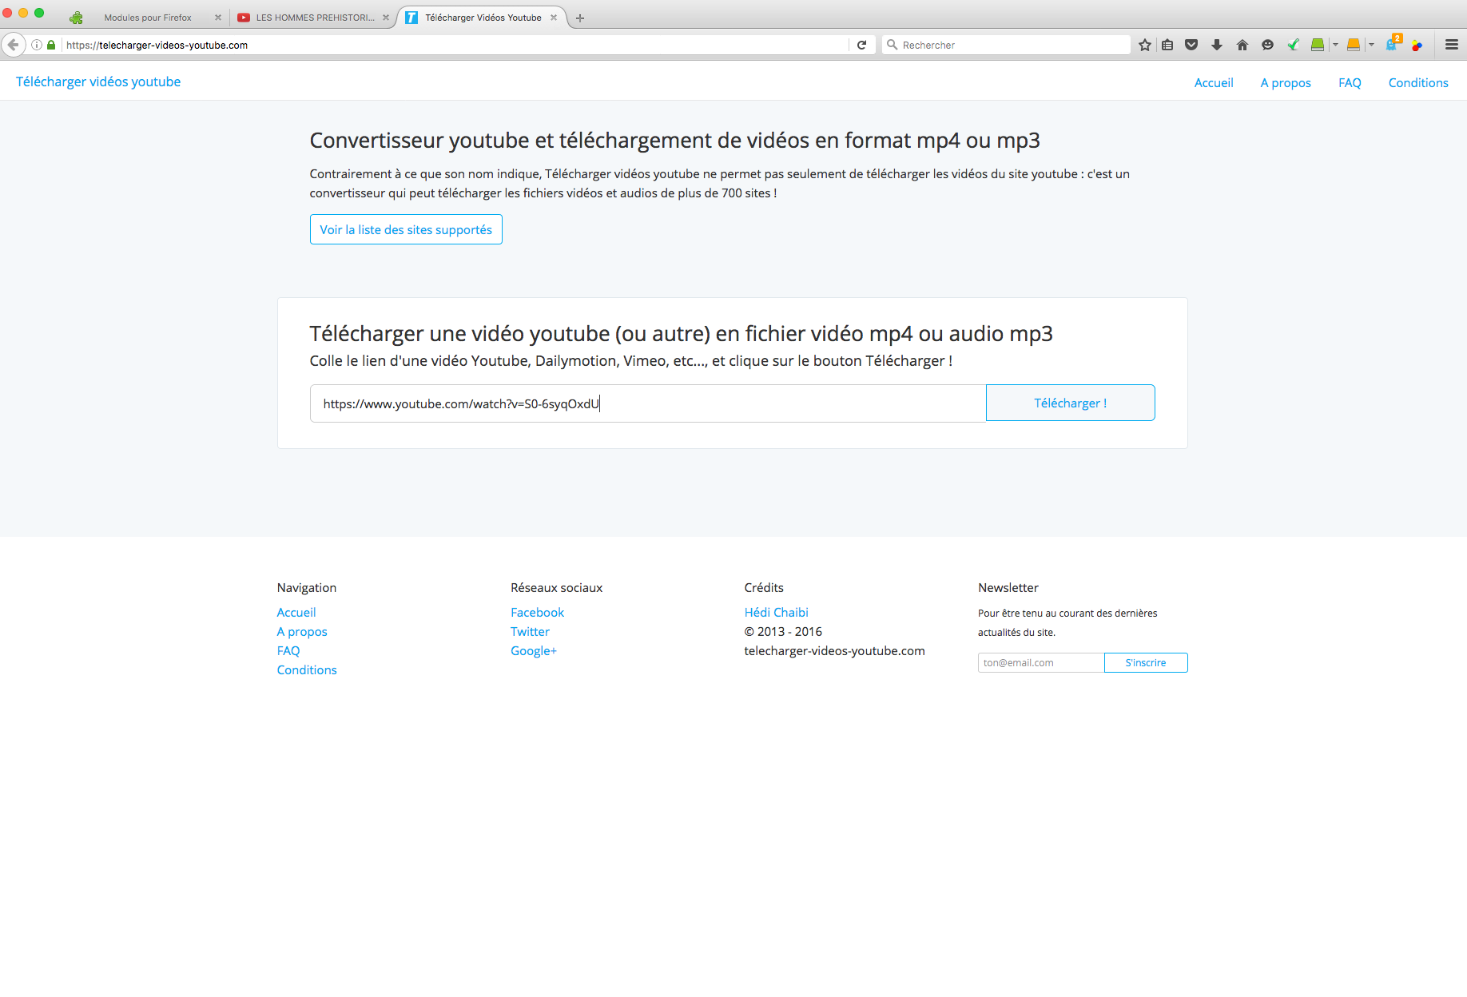Image resolution: width=1467 pixels, height=997 pixels.
Task: Visit the Google+ social link
Action: tap(534, 651)
